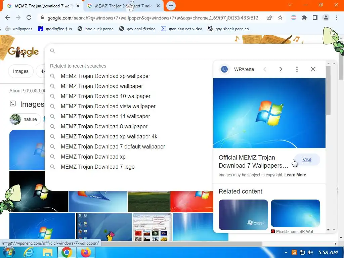The width and height of the screenshot is (344, 258).
Task: Switch to the second MEMZ Trojan Download tab
Action: [123, 6]
